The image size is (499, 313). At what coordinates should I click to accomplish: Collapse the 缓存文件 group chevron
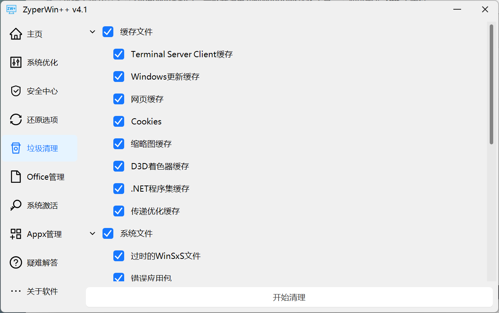(x=92, y=32)
